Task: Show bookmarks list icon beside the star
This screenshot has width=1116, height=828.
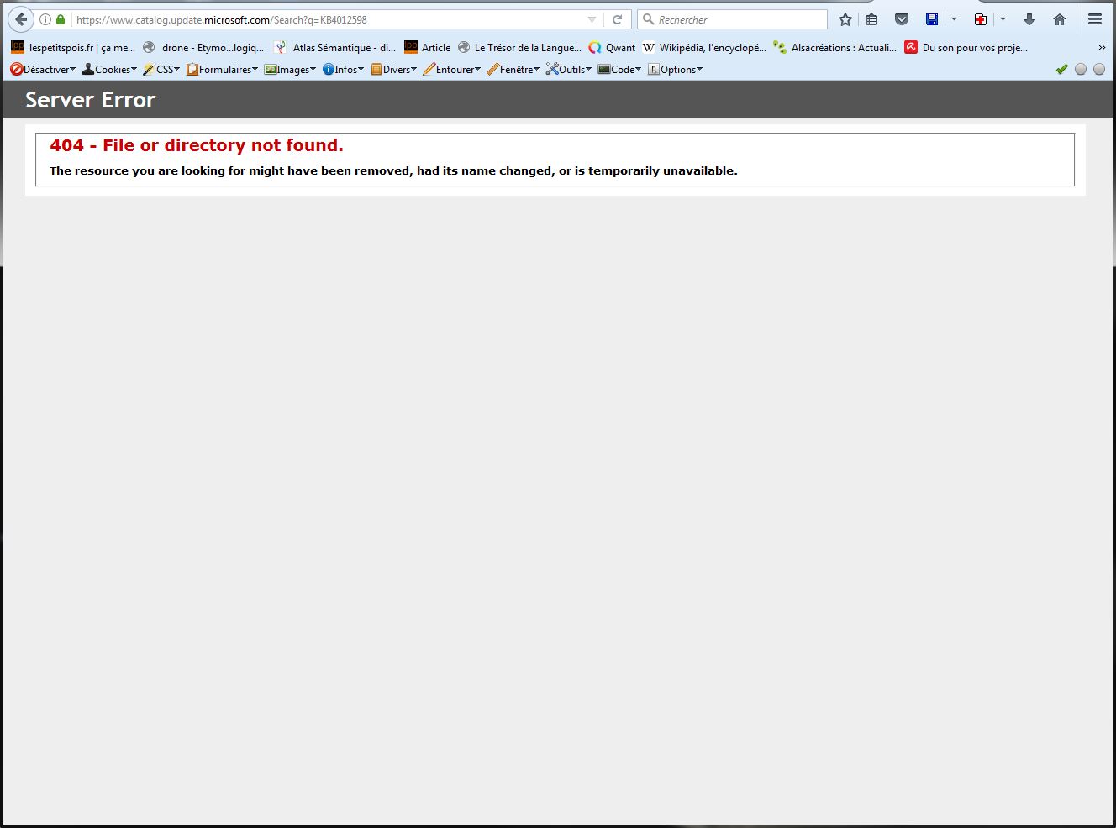Action: pos(871,19)
